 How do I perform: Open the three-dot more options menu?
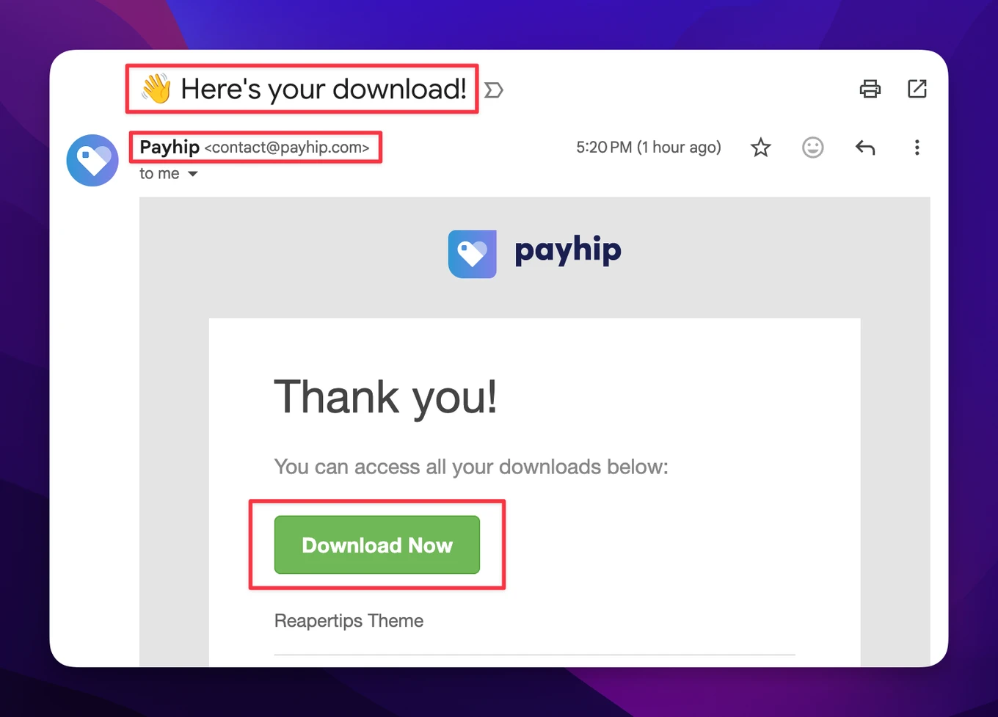[917, 148]
